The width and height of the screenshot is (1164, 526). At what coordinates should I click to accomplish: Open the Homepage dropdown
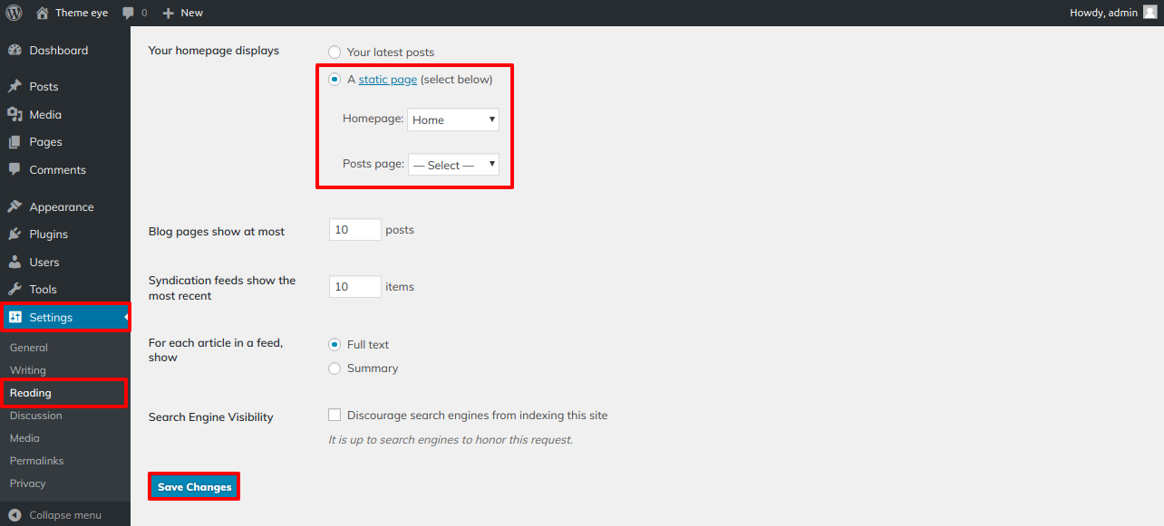coord(453,120)
